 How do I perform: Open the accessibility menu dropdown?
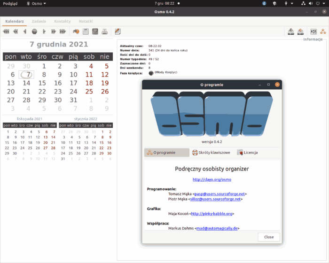tap(289, 3)
